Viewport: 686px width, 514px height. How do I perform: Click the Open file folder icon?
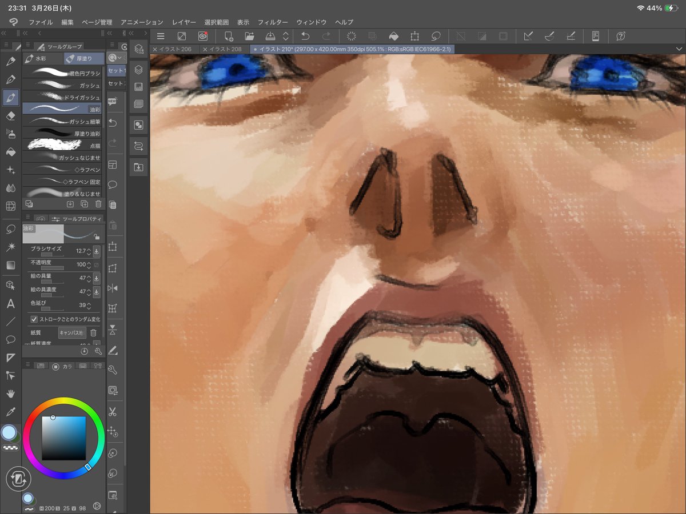pyautogui.click(x=250, y=36)
